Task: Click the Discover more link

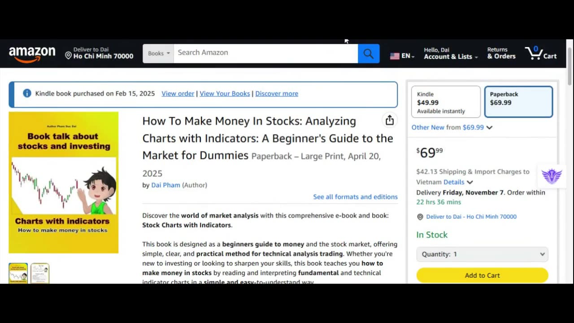Action: [x=277, y=93]
